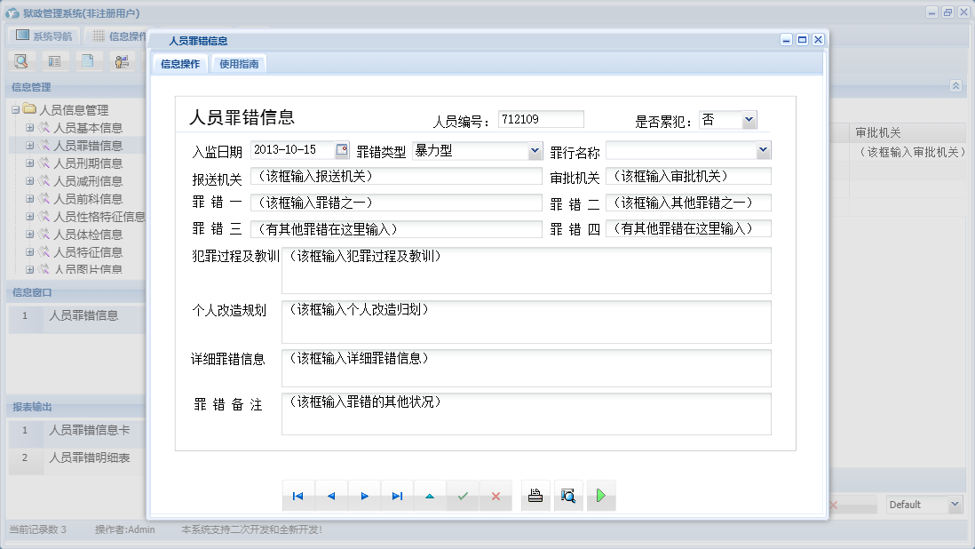Cancel changes with the red X icon

(495, 496)
